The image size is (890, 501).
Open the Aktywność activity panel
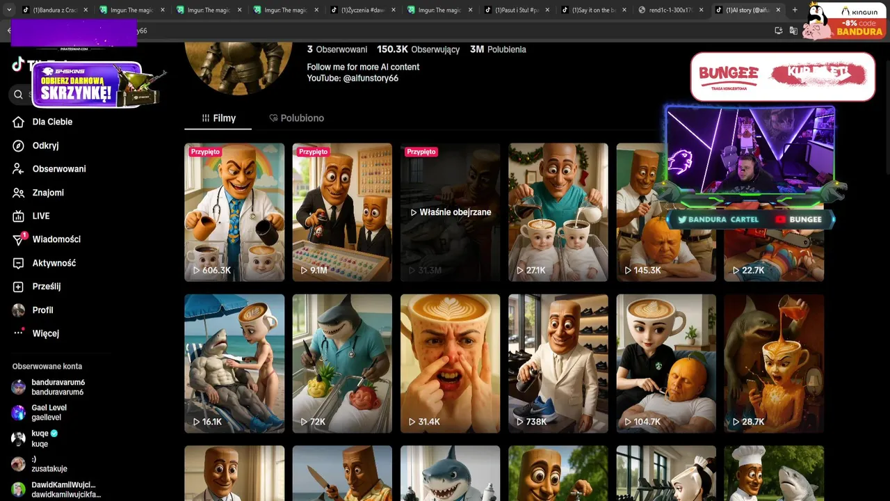44,263
